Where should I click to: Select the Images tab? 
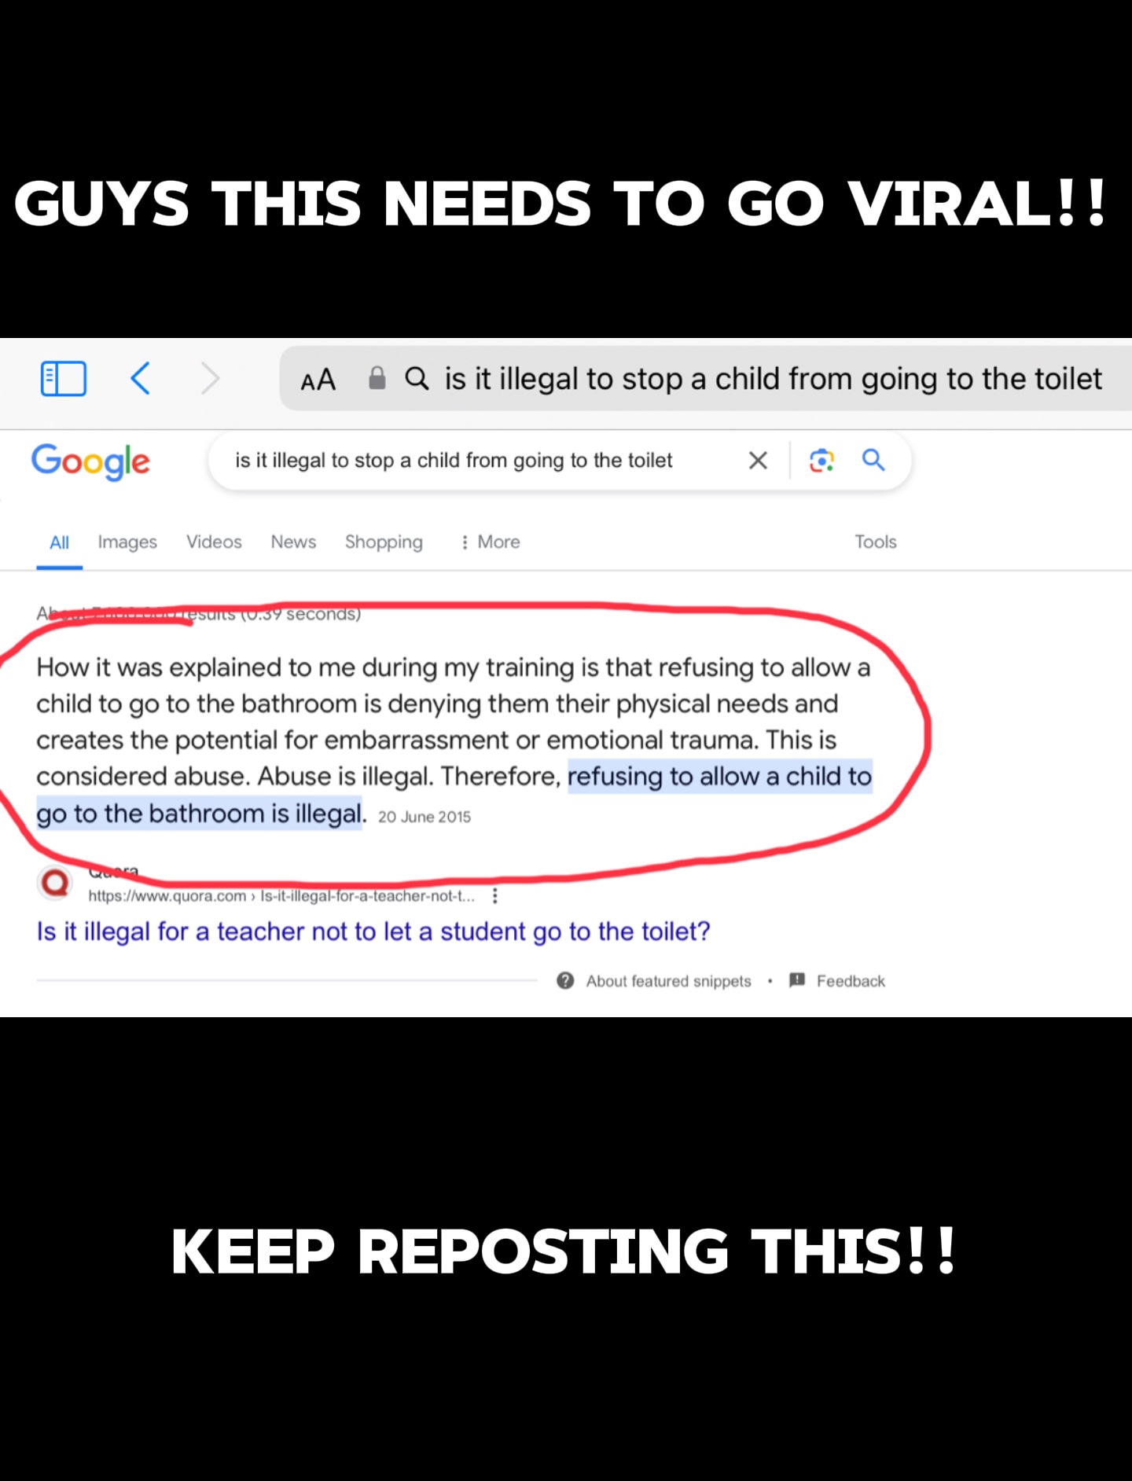[x=127, y=542]
